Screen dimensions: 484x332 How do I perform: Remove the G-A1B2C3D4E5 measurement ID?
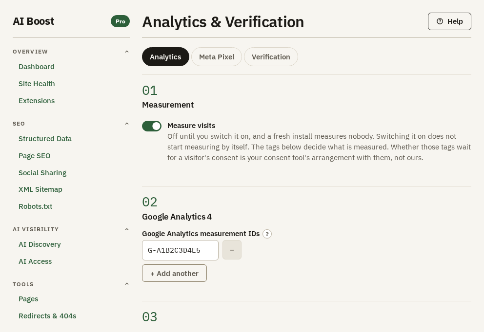click(232, 250)
